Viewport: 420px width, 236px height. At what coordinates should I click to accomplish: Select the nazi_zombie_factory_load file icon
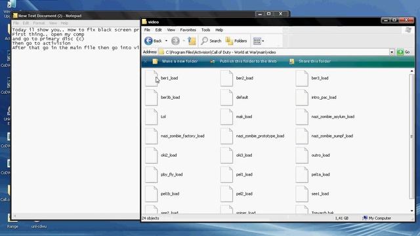pyautogui.click(x=152, y=136)
